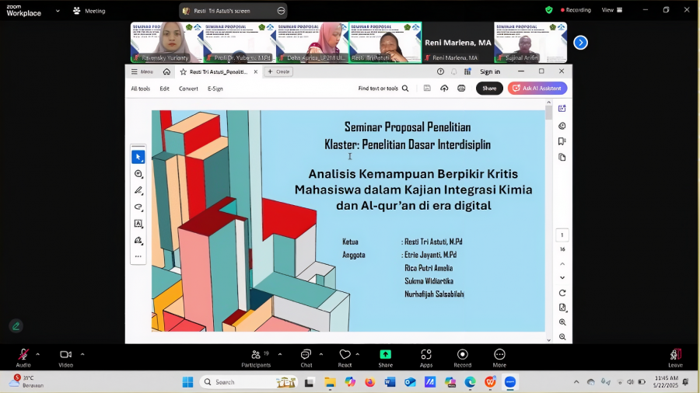Click Ask AI Assistant button
The height and width of the screenshot is (393, 700).
coord(537,89)
